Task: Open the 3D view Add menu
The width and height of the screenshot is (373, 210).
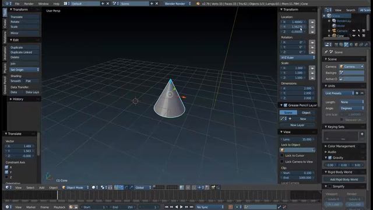Action: pyautogui.click(x=41, y=188)
